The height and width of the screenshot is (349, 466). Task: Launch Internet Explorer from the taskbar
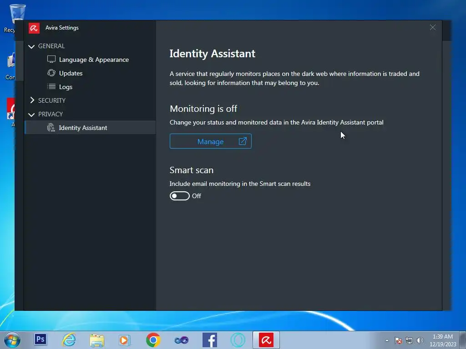pos(69,340)
